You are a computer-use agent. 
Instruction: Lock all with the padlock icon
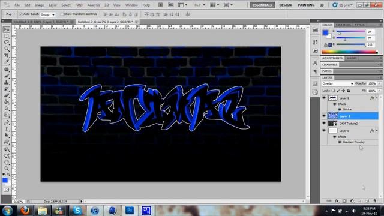(x=348, y=91)
